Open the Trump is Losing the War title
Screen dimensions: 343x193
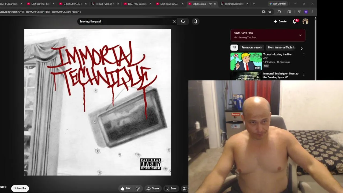coord(277,54)
